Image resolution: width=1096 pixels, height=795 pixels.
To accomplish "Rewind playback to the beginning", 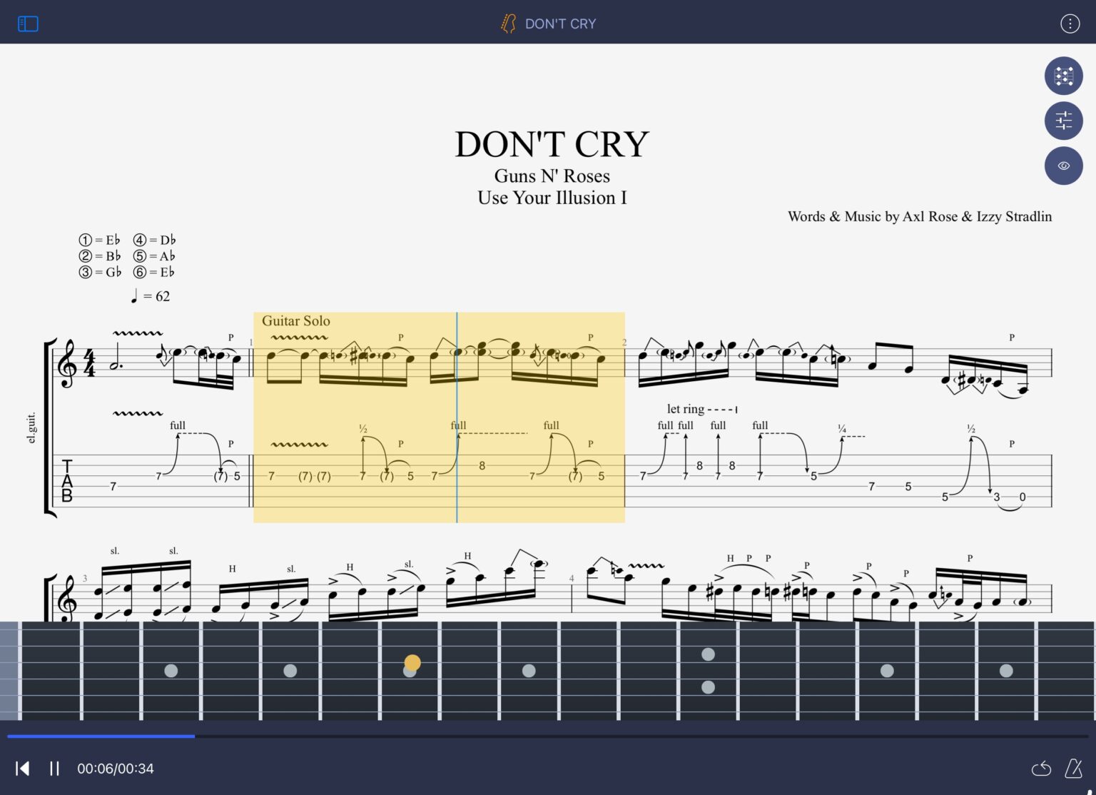I will (22, 769).
